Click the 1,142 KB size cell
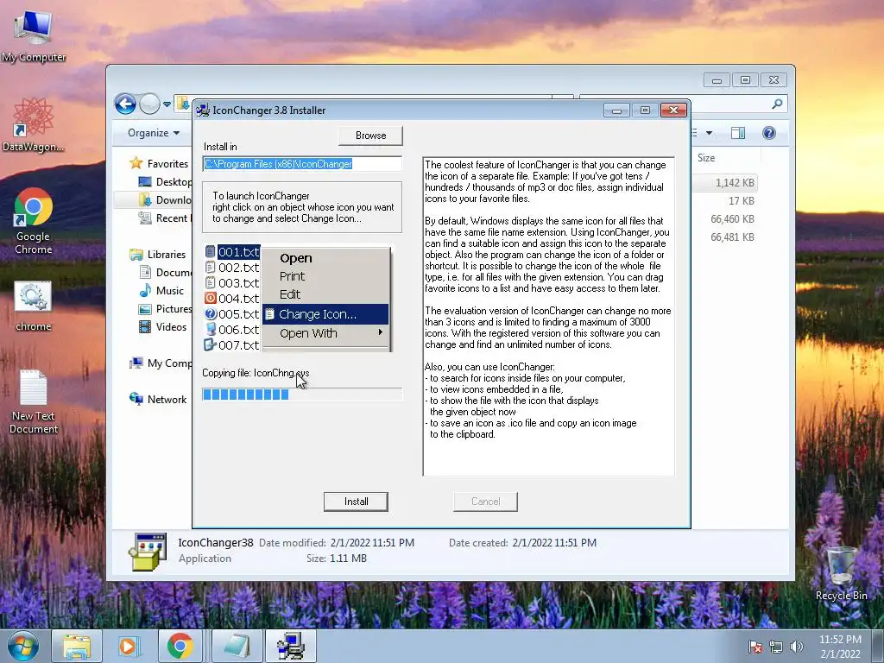884x663 pixels. [735, 183]
